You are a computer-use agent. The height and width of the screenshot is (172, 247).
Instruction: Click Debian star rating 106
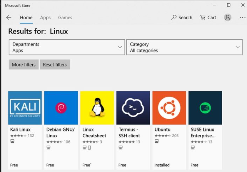coord(58,142)
